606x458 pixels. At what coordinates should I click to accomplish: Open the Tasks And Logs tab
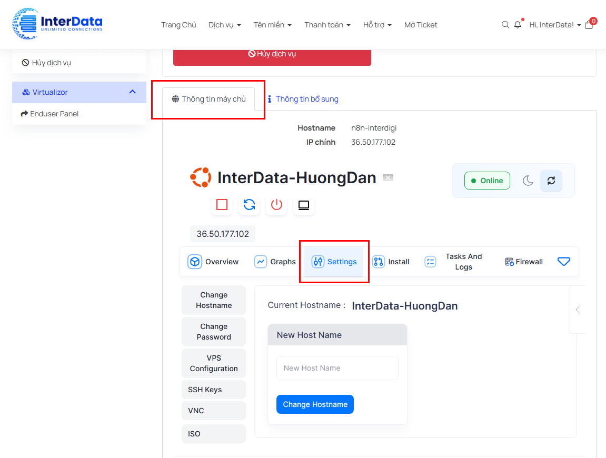click(x=453, y=262)
